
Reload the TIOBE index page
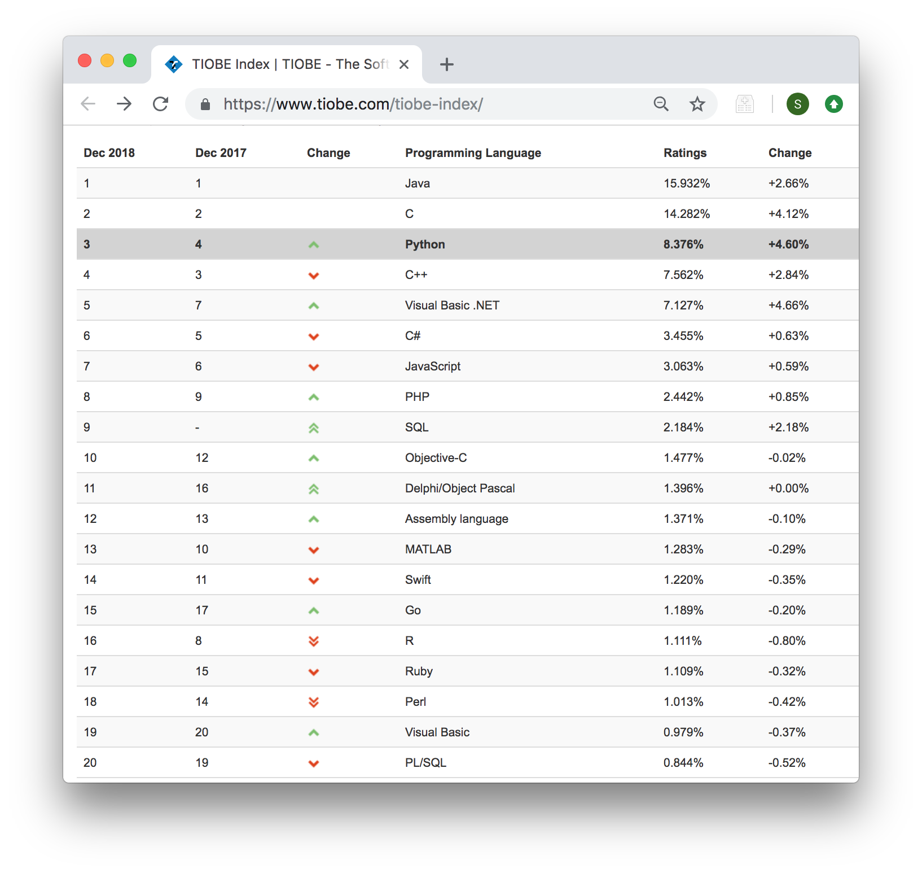(x=161, y=104)
